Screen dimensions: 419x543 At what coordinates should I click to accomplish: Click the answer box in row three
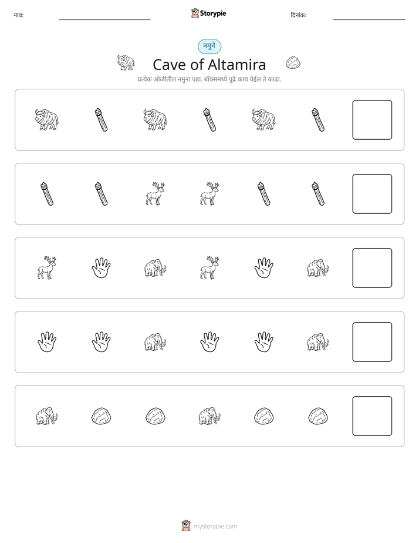pyautogui.click(x=372, y=268)
